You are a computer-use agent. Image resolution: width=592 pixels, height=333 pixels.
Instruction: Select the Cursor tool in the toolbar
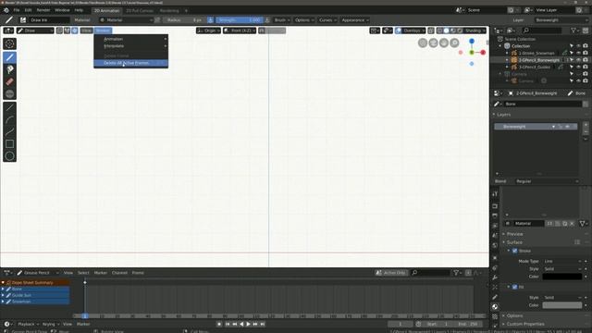[10, 43]
